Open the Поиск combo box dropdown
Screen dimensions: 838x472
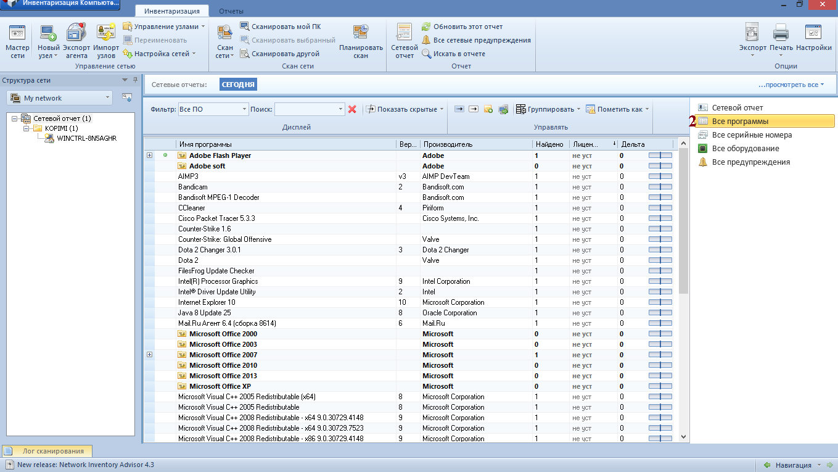pyautogui.click(x=340, y=109)
